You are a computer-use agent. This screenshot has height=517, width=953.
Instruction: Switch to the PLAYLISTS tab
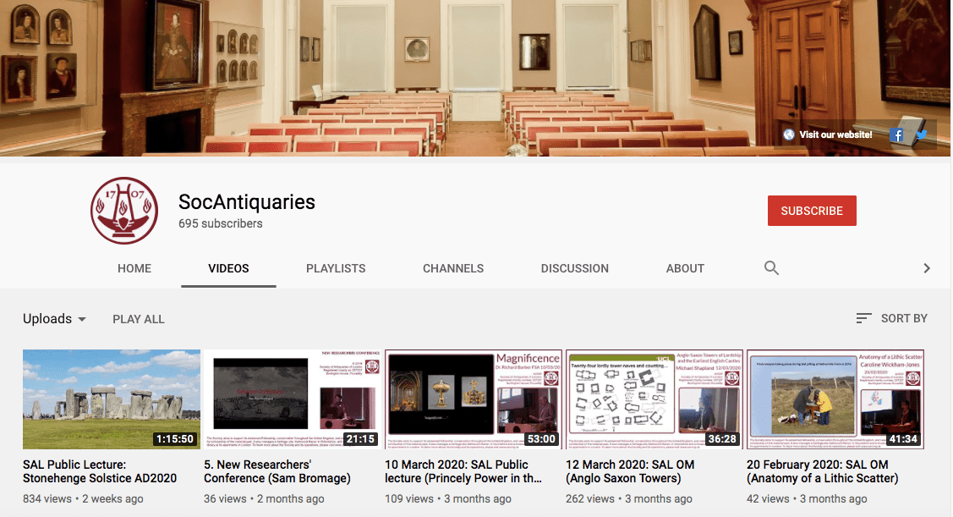[336, 268]
